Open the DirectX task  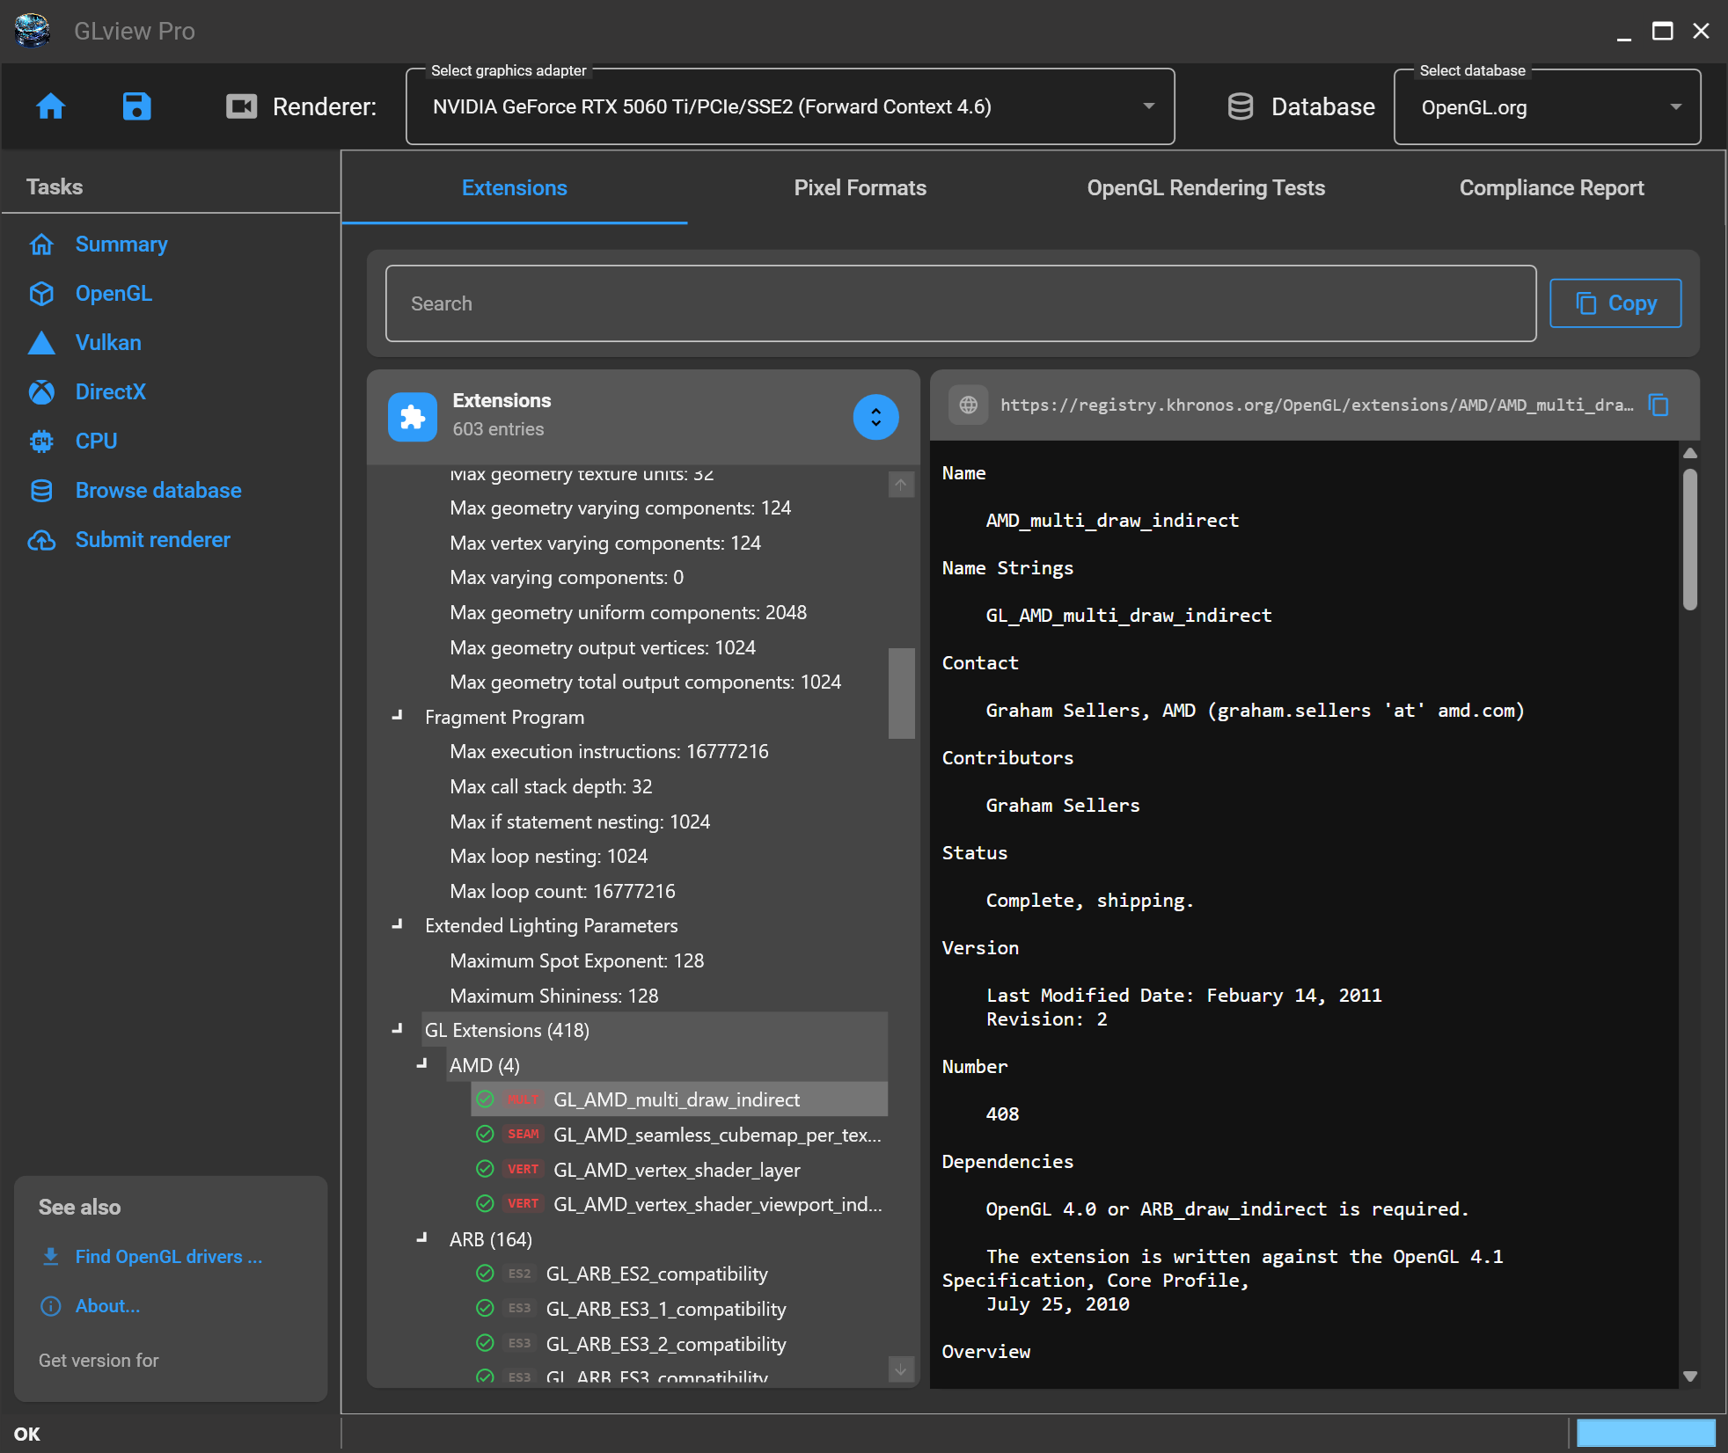(111, 391)
